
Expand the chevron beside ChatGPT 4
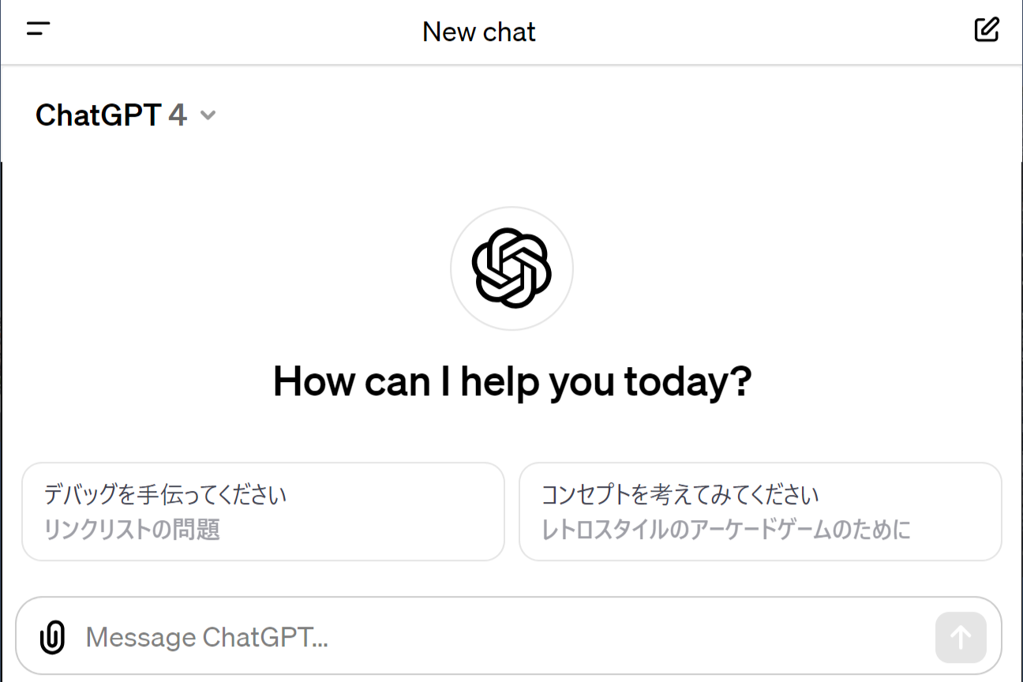(208, 115)
